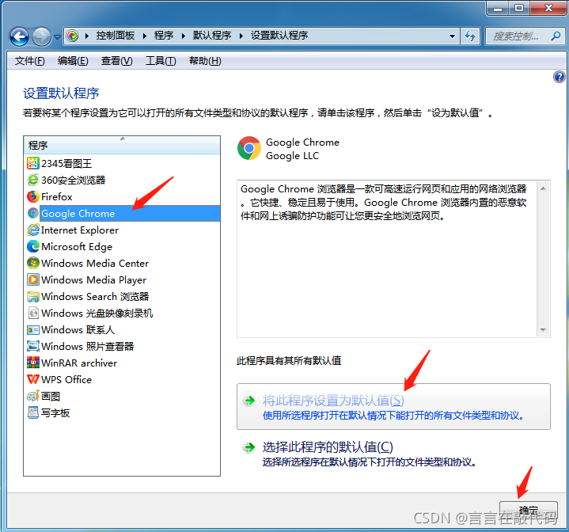Click the search magnifier icon
Image resolution: width=569 pixels, height=532 pixels.
point(556,36)
